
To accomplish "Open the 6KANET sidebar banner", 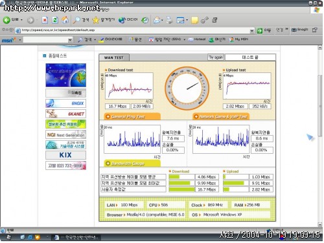I will [x=65, y=114].
